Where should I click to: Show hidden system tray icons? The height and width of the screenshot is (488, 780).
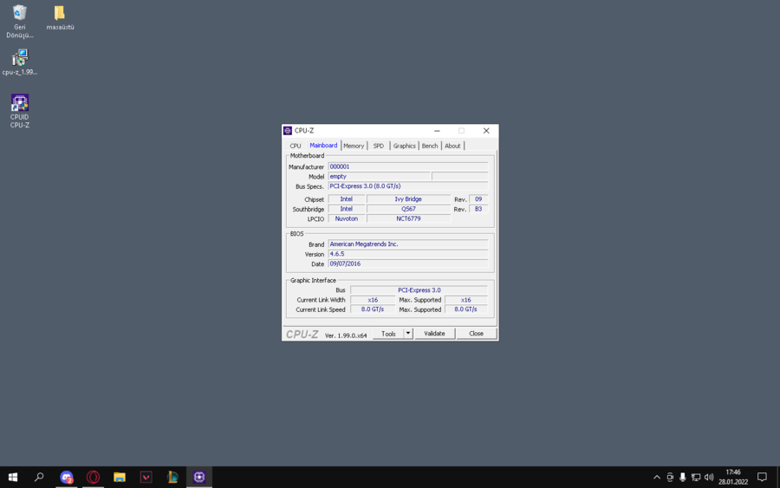[x=657, y=477]
